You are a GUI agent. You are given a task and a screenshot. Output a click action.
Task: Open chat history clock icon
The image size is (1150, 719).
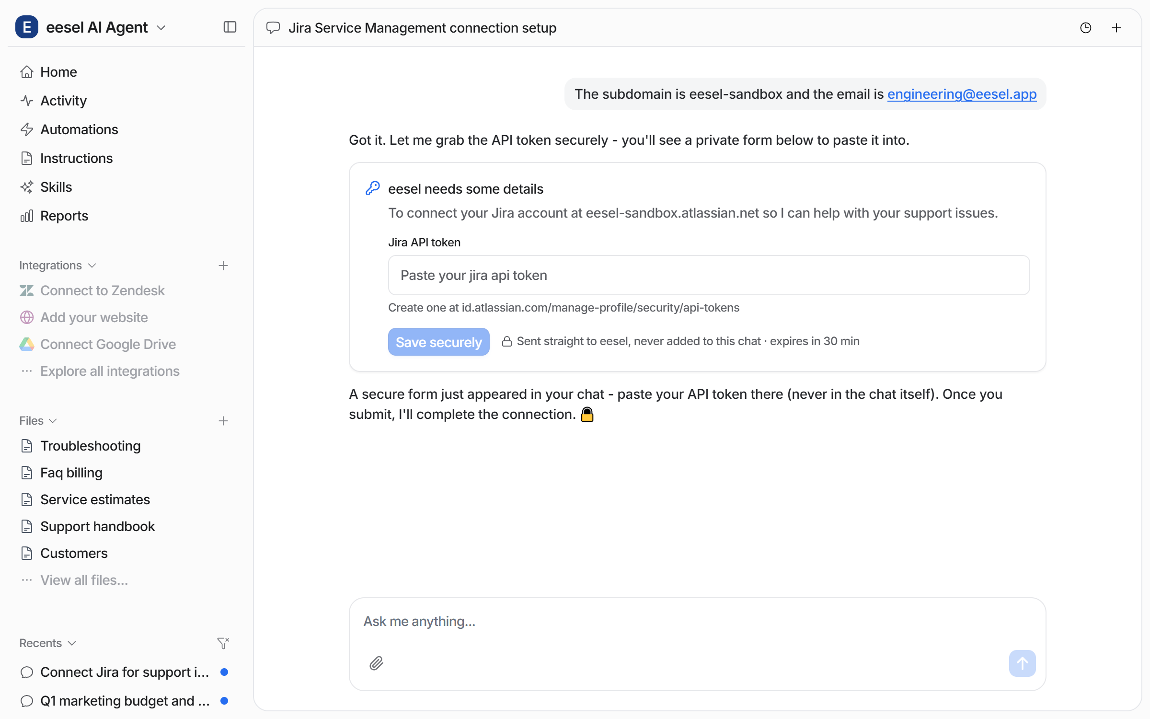tap(1086, 28)
